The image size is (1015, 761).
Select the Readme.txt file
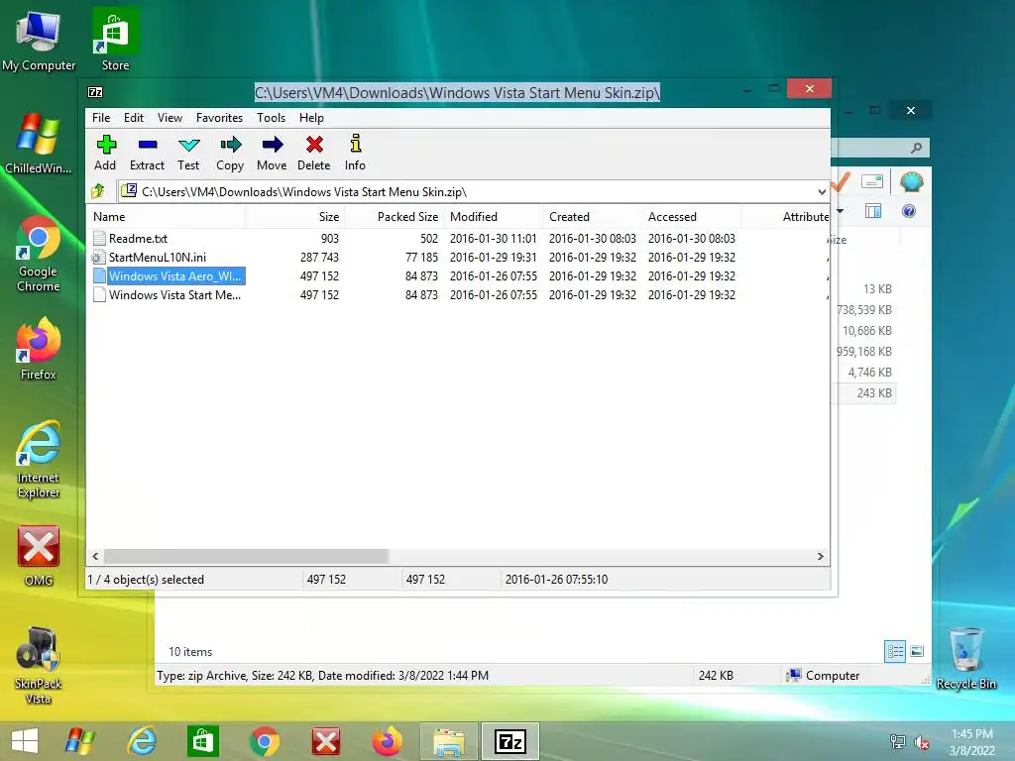click(138, 238)
